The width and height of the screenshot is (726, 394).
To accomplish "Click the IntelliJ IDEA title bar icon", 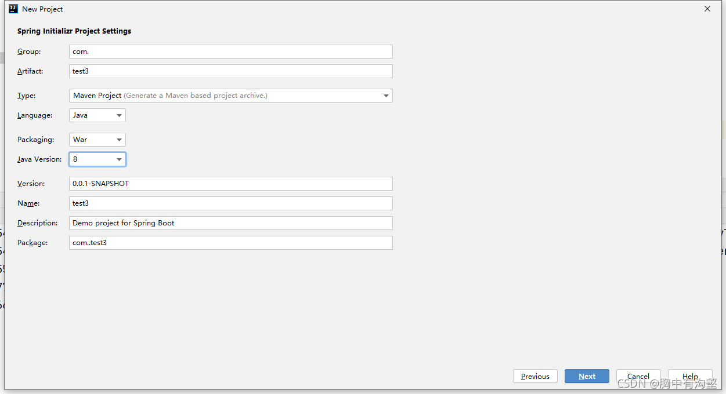I will (x=13, y=9).
